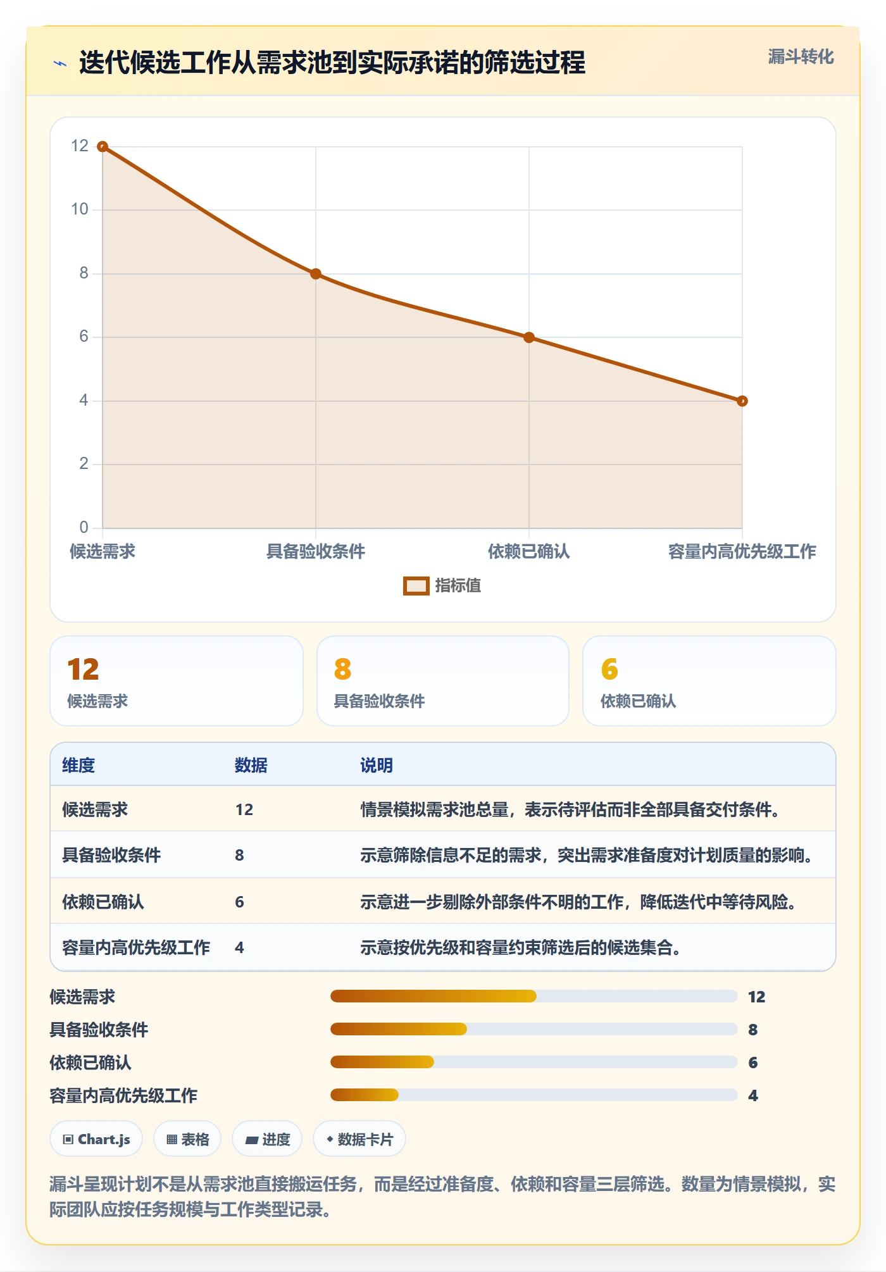Click the 2 label on the chart y-axis
The image size is (886, 1272).
[84, 464]
